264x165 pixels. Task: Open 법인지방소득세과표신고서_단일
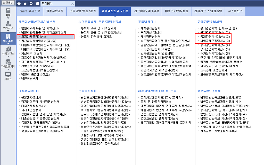[x=221, y=97]
